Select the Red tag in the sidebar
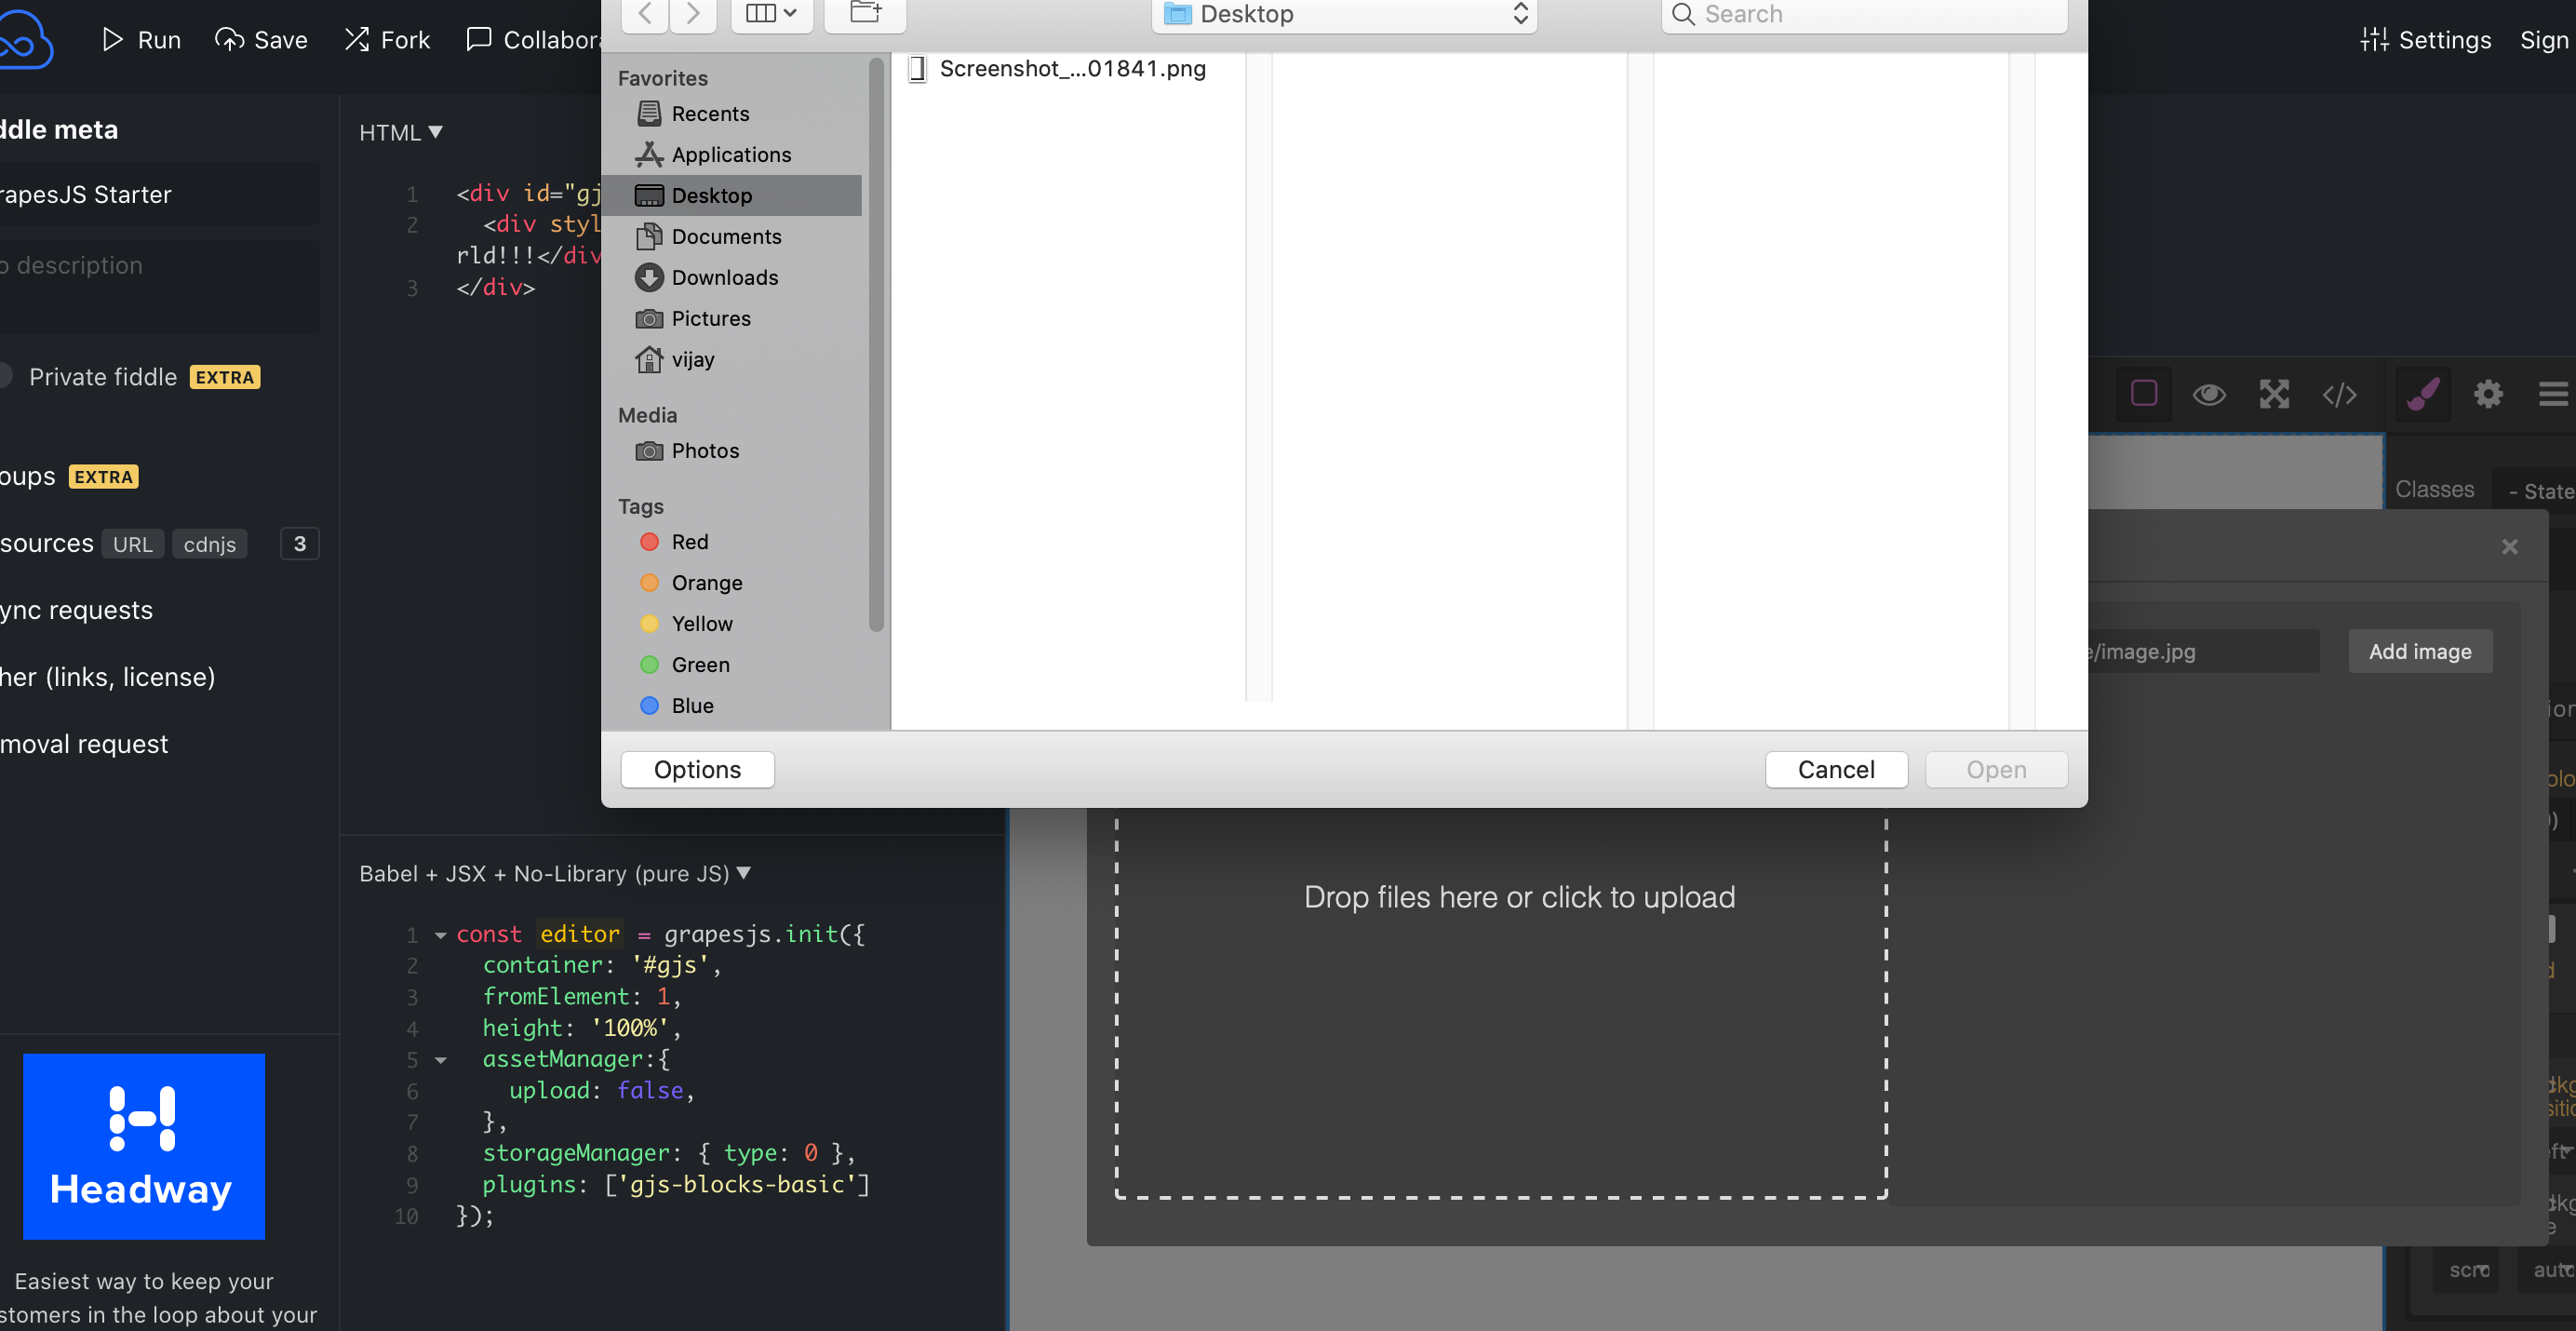Viewport: 2576px width, 1331px height. tap(689, 542)
